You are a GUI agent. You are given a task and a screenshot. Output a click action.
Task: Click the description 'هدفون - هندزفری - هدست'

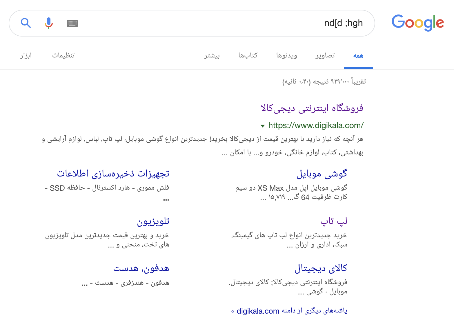pyautogui.click(x=126, y=283)
